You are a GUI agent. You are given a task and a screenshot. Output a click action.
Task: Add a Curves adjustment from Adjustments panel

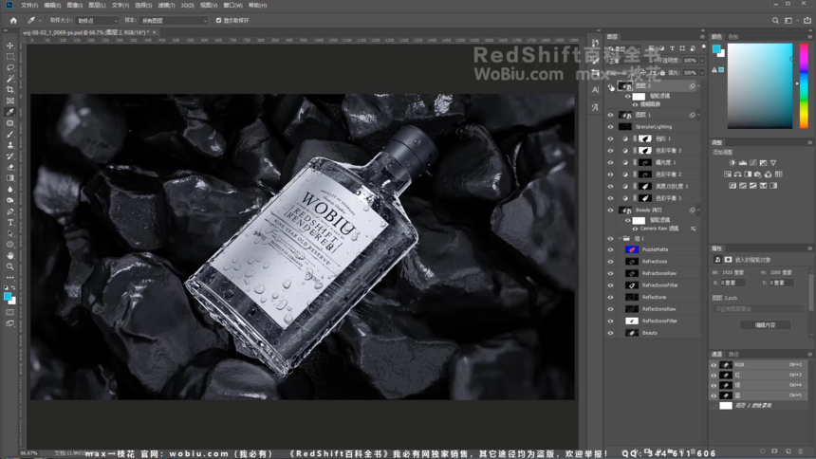pyautogui.click(x=753, y=163)
